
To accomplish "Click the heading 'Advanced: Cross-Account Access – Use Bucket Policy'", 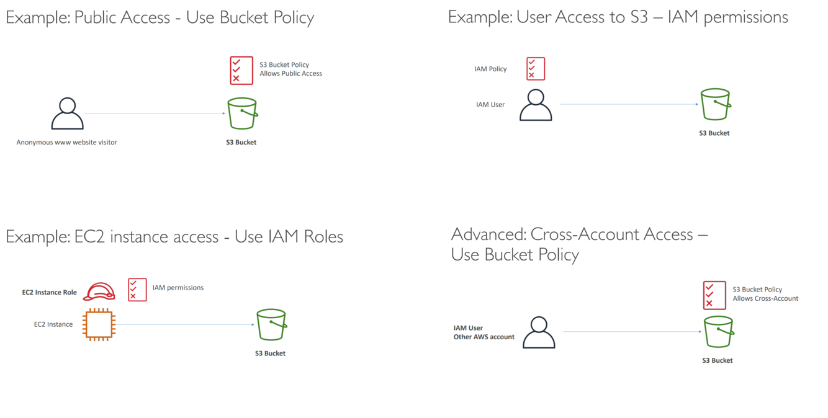I will (x=579, y=244).
